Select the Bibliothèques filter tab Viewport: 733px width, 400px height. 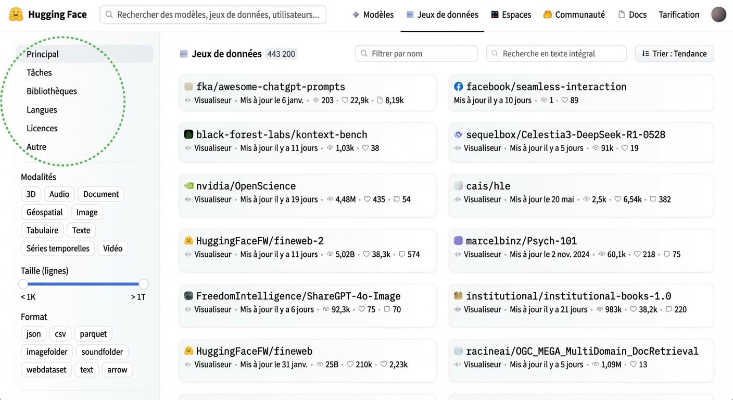click(x=52, y=91)
